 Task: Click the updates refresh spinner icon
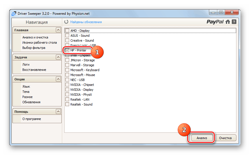pyautogui.click(x=66, y=22)
